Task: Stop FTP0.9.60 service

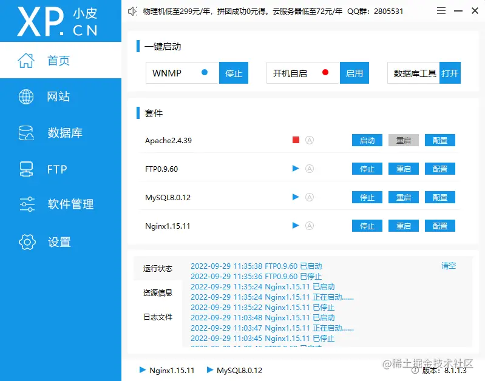Action: [367, 169]
